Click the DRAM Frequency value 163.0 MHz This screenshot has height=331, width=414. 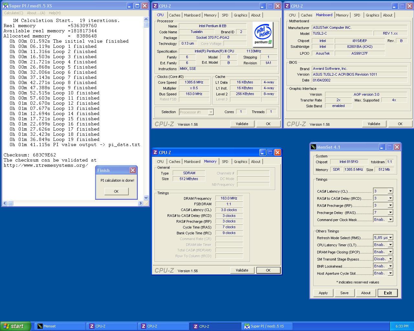pyautogui.click(x=229, y=198)
